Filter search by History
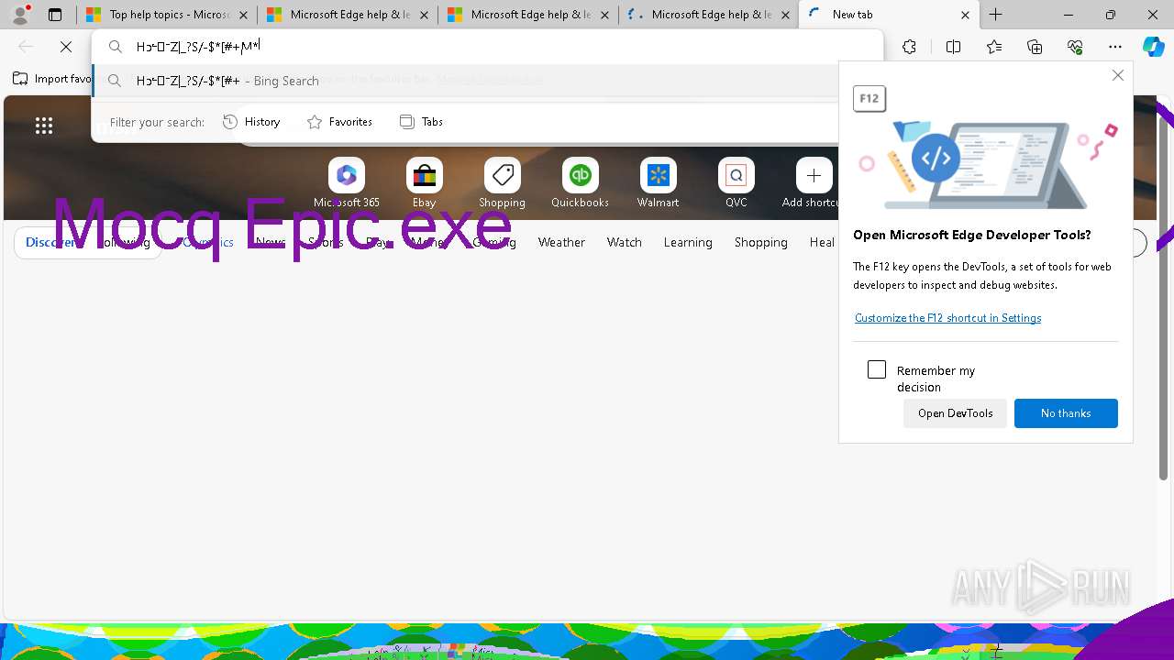 click(251, 122)
